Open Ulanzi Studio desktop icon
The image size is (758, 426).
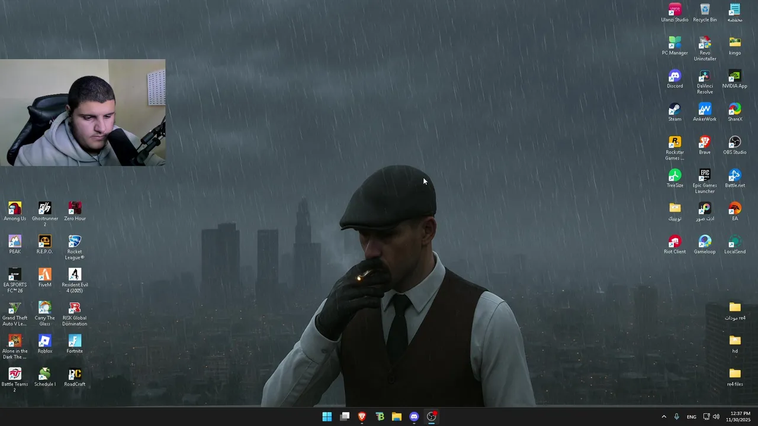(x=675, y=12)
